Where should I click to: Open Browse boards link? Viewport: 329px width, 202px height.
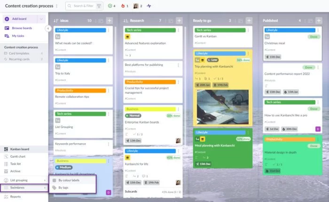(x=22, y=28)
